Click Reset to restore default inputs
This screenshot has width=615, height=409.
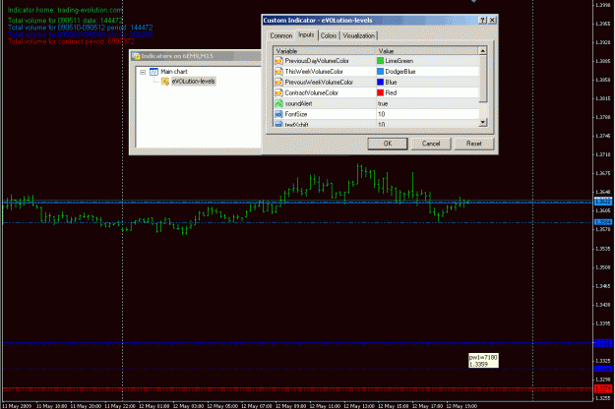pos(474,144)
